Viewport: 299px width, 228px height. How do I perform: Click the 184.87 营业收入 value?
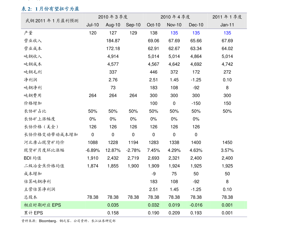113,41
